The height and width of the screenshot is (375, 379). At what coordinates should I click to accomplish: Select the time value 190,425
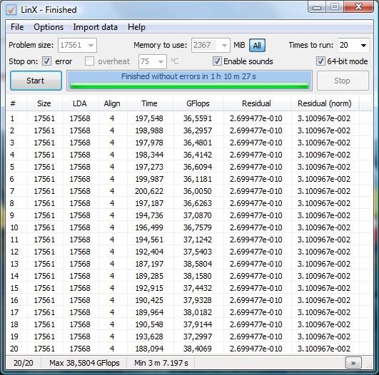pyautogui.click(x=149, y=300)
